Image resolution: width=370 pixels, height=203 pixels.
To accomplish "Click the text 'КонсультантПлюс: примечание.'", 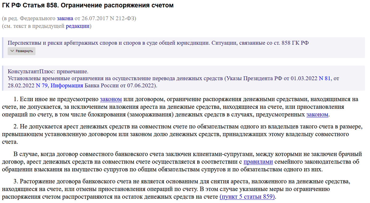I will pos(48,71).
